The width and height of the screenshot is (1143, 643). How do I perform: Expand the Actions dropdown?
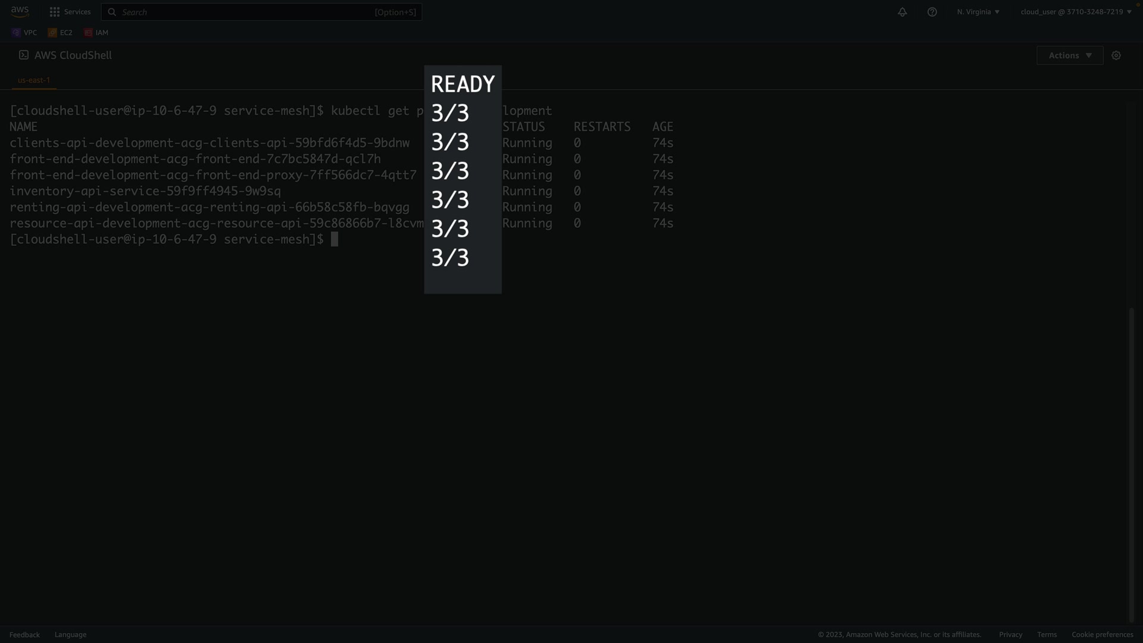[x=1070, y=55]
